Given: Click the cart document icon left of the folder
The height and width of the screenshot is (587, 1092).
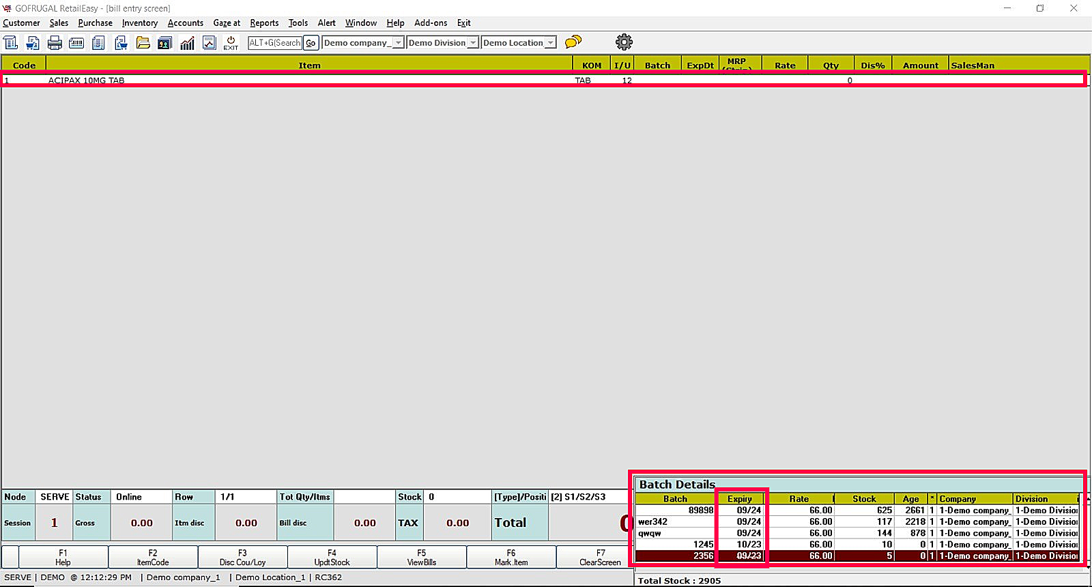Looking at the screenshot, I should pos(121,43).
